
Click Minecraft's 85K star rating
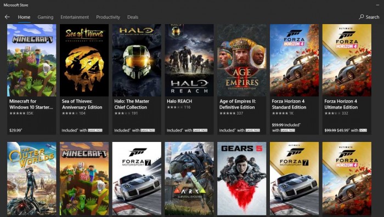pyautogui.click(x=21, y=113)
